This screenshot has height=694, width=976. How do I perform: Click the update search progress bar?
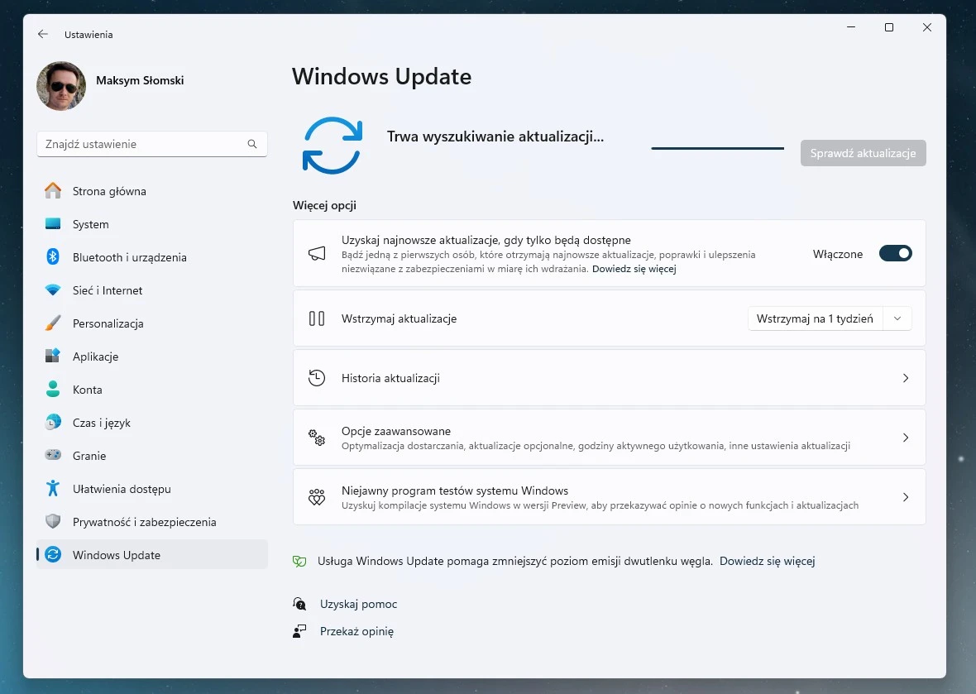[716, 149]
